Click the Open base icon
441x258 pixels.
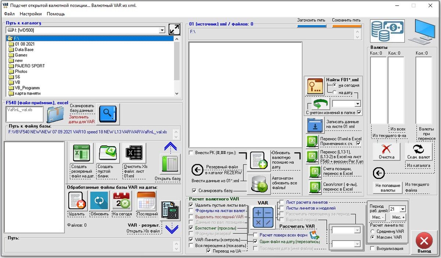170,164
